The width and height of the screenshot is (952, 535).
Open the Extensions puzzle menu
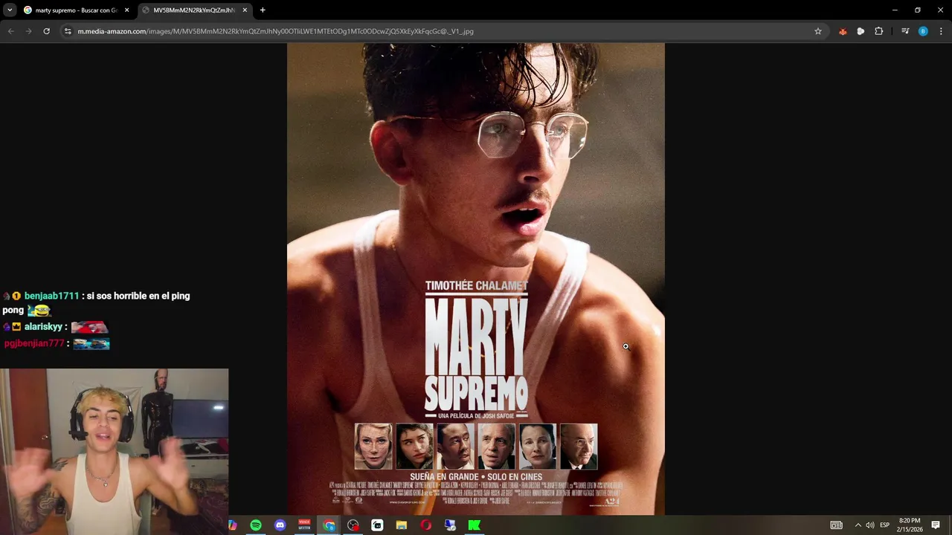point(878,31)
